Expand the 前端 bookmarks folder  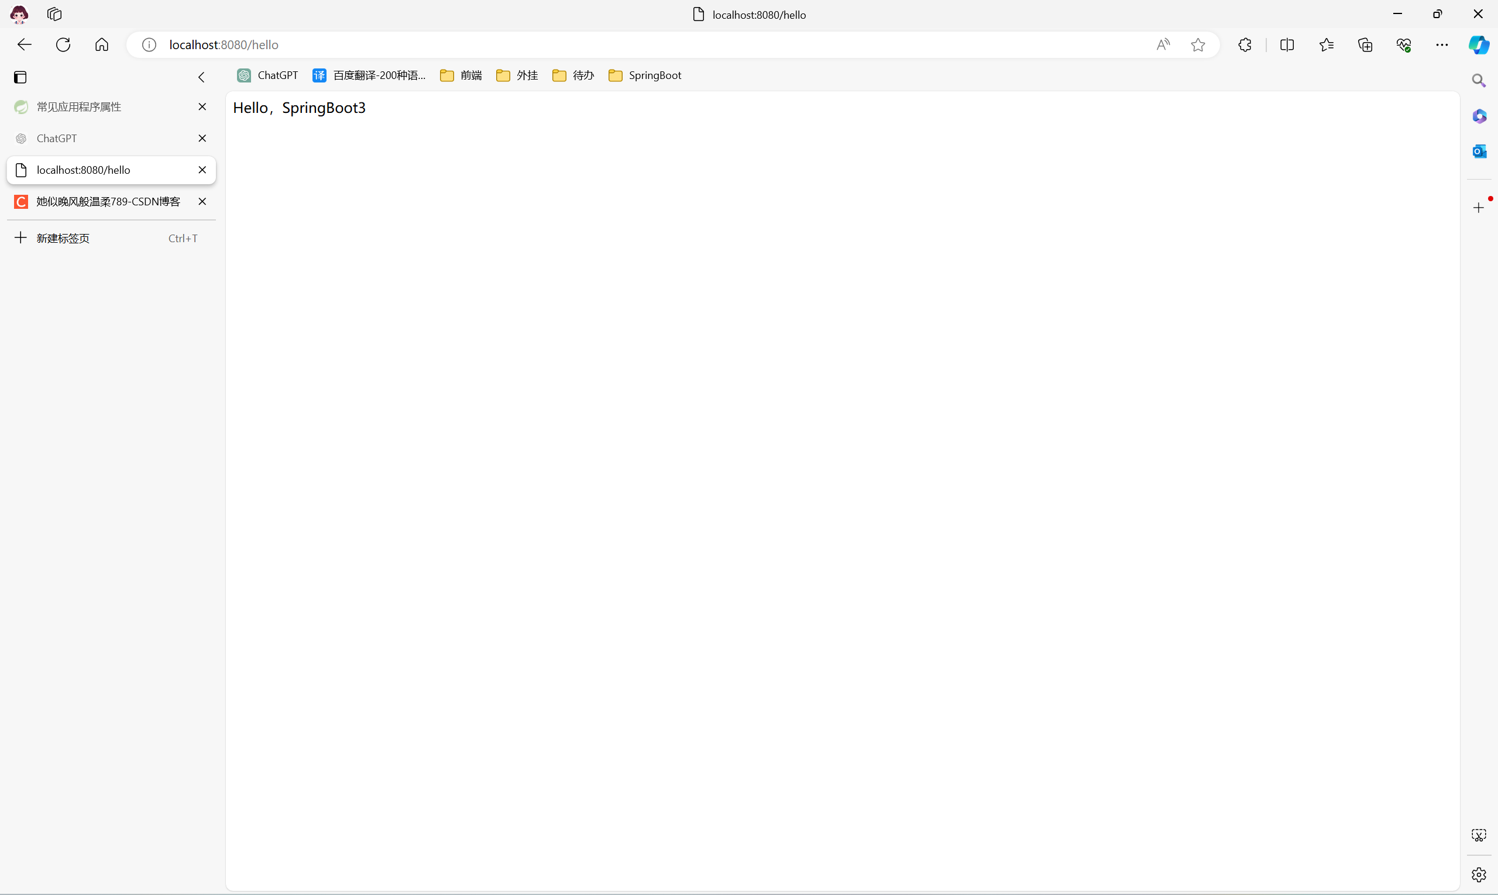[x=461, y=75]
